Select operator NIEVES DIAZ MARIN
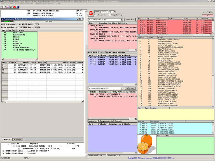 pos(175,45)
